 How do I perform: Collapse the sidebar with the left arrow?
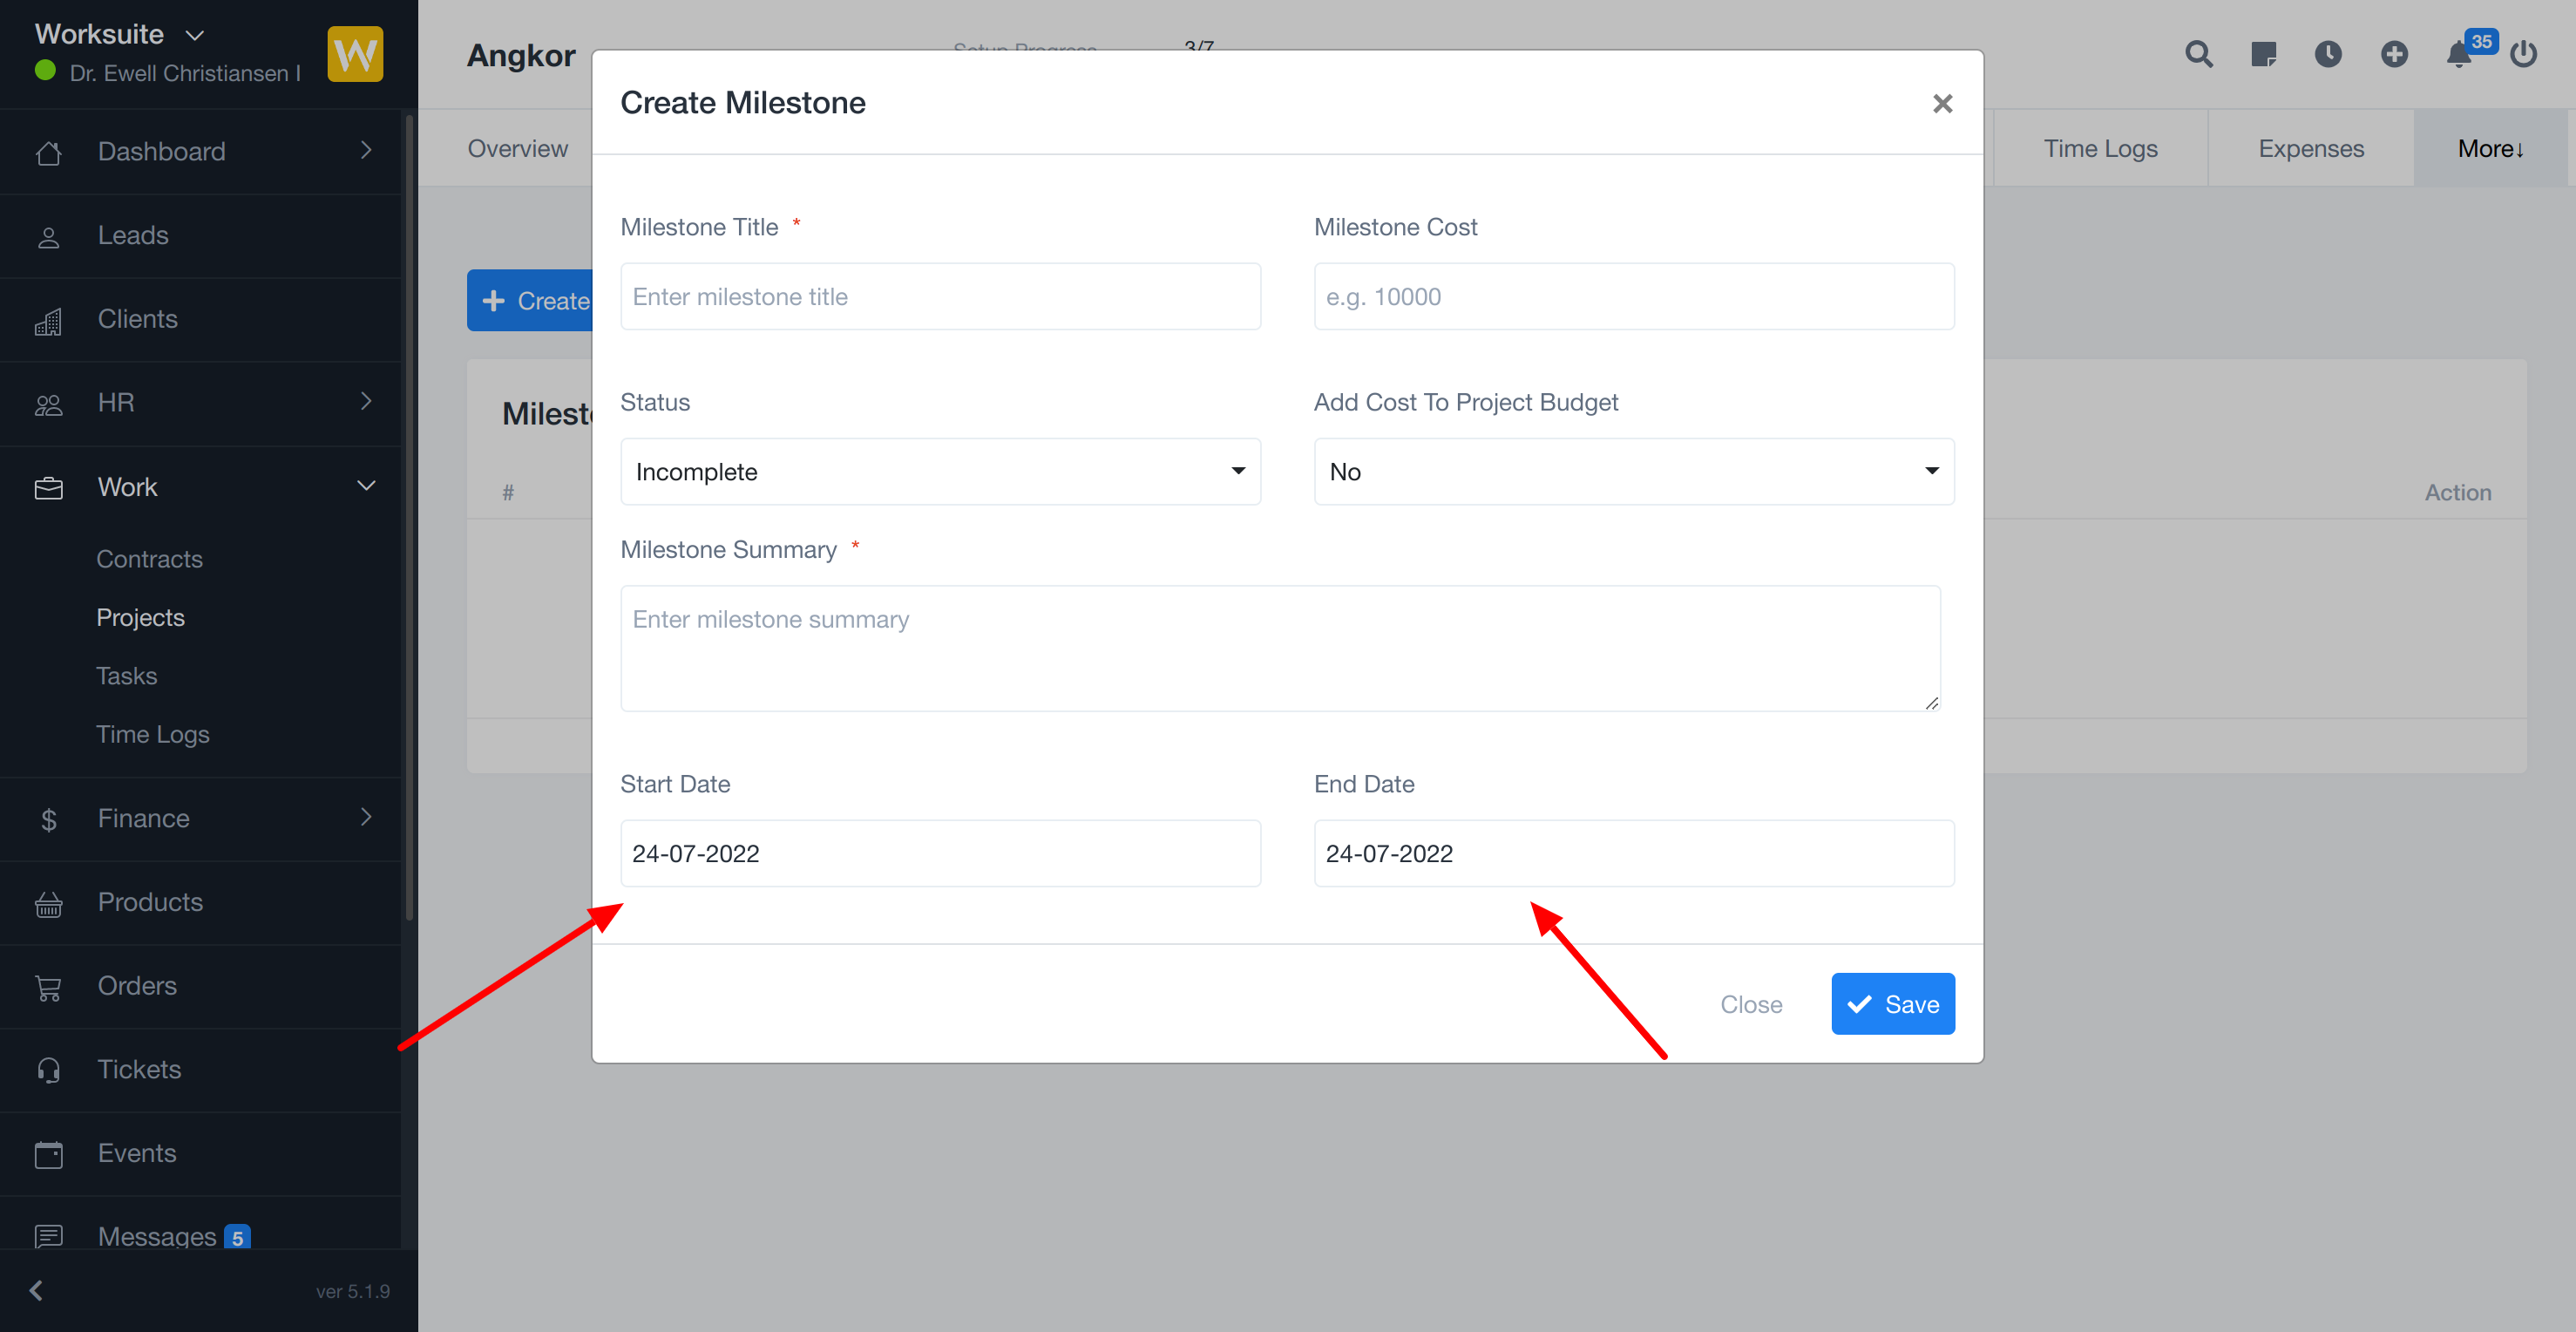pos(37,1290)
